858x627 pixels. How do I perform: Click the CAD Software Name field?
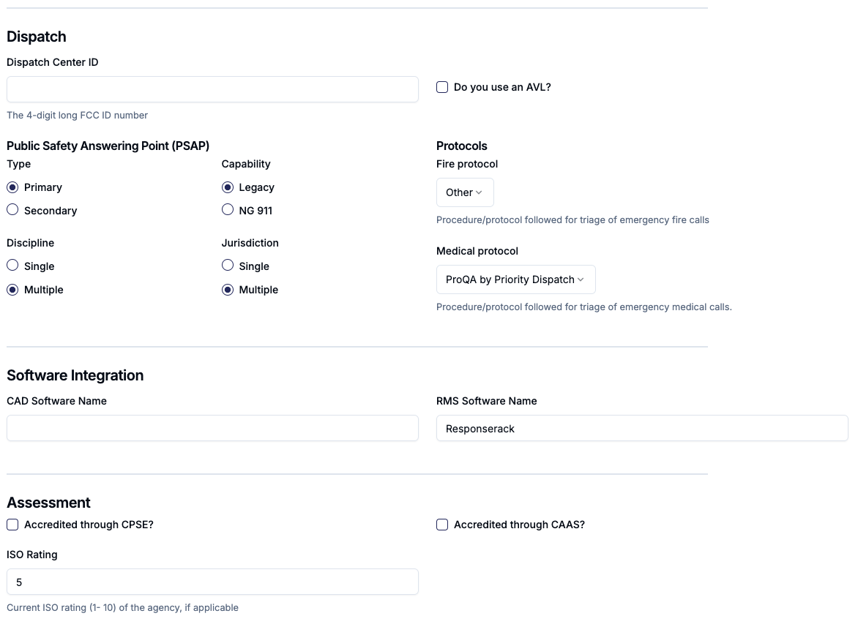coord(293,428)
